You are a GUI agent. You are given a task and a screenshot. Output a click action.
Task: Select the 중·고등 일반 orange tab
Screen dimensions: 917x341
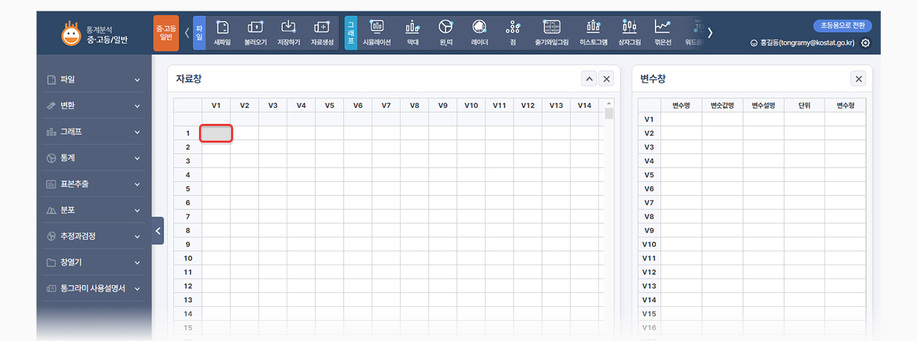(x=166, y=33)
